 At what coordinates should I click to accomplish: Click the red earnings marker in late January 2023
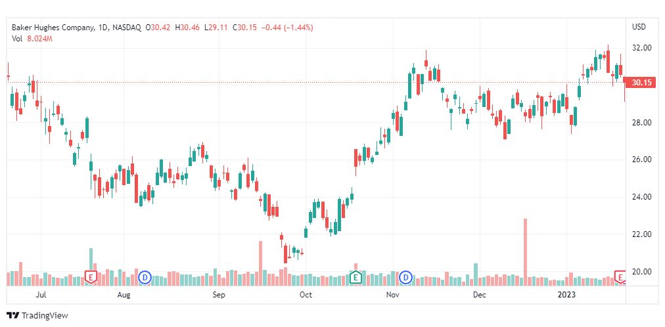click(620, 278)
